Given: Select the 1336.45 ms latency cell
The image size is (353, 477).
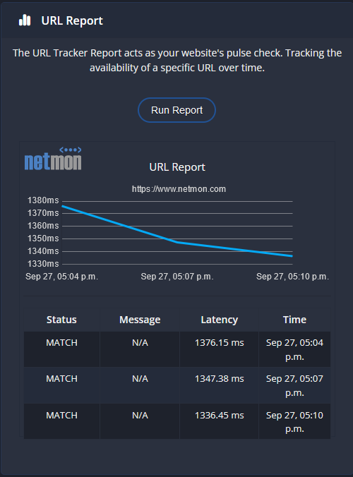Looking at the screenshot, I should pyautogui.click(x=219, y=421).
